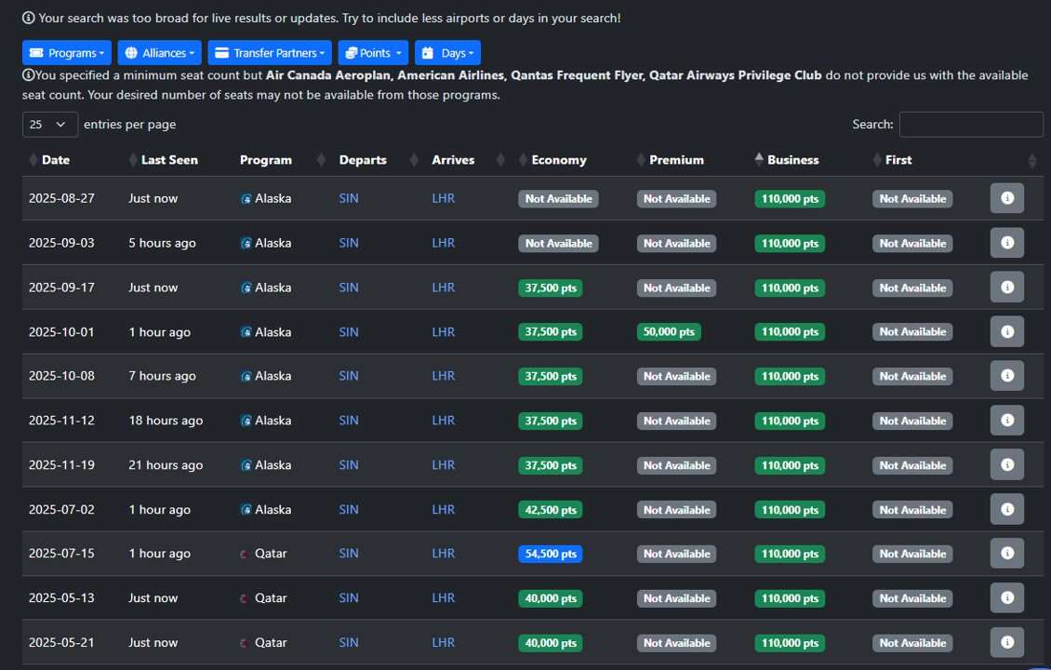Image resolution: width=1051 pixels, height=670 pixels.
Task: Select 110,000 pts Business on 2025-08-27
Action: click(x=790, y=198)
